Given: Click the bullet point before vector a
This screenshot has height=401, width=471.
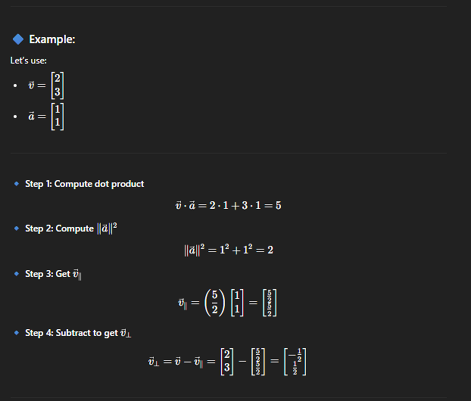Looking at the screenshot, I should click(x=16, y=116).
